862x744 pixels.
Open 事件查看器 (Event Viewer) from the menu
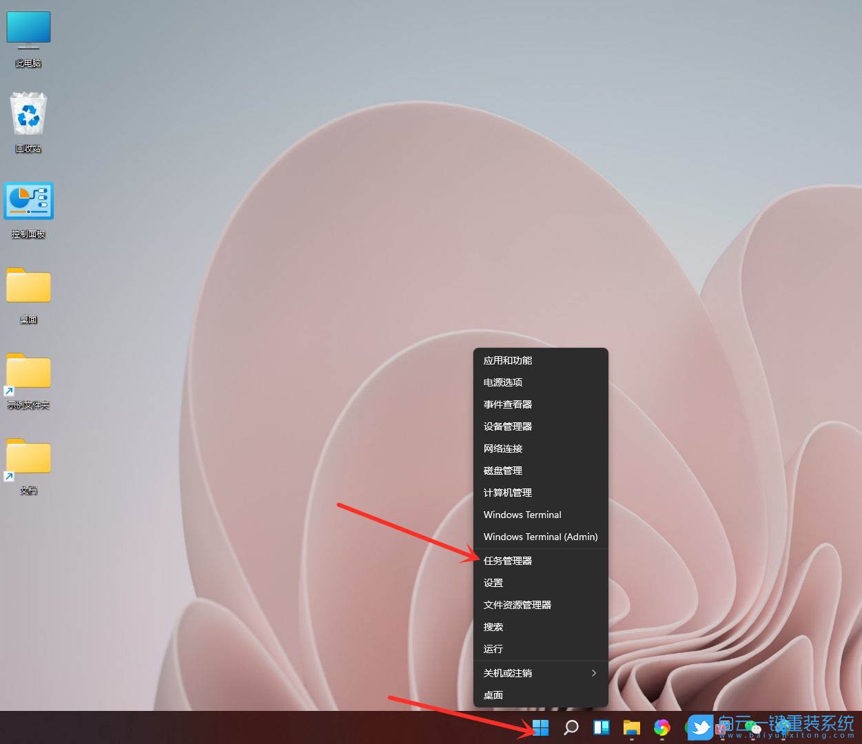coord(507,404)
